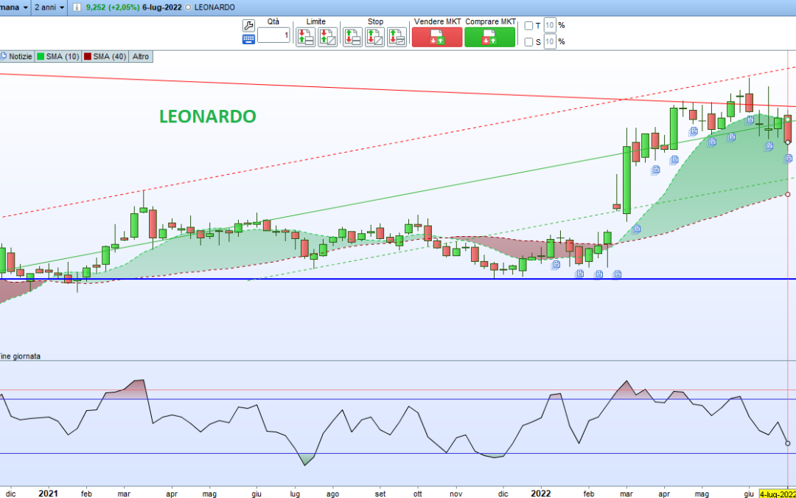796x498 pixels.
Task: Open the '2 anni' history dropdown
Action: point(49,7)
